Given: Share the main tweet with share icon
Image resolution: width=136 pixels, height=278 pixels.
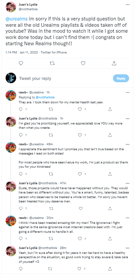Looking at the screenshot, I should [114, 63].
